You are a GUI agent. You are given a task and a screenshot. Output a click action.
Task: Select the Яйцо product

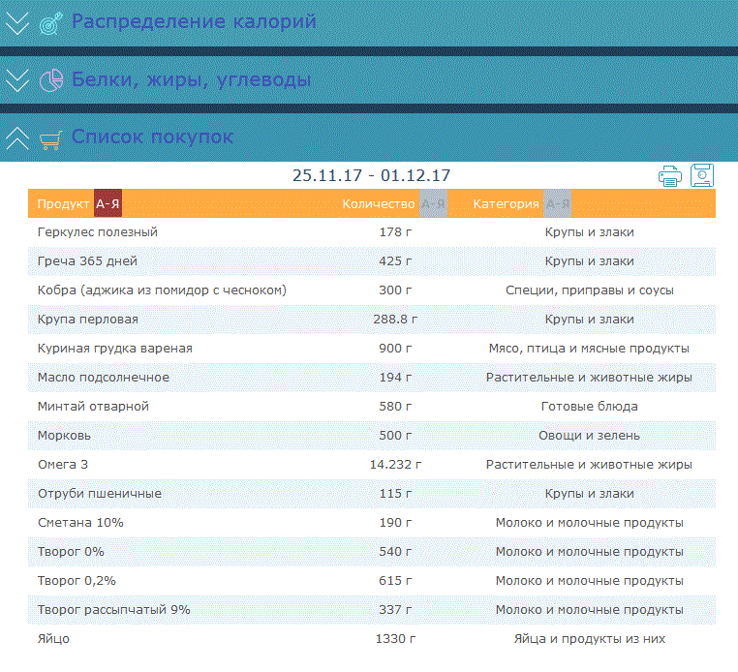(53, 639)
